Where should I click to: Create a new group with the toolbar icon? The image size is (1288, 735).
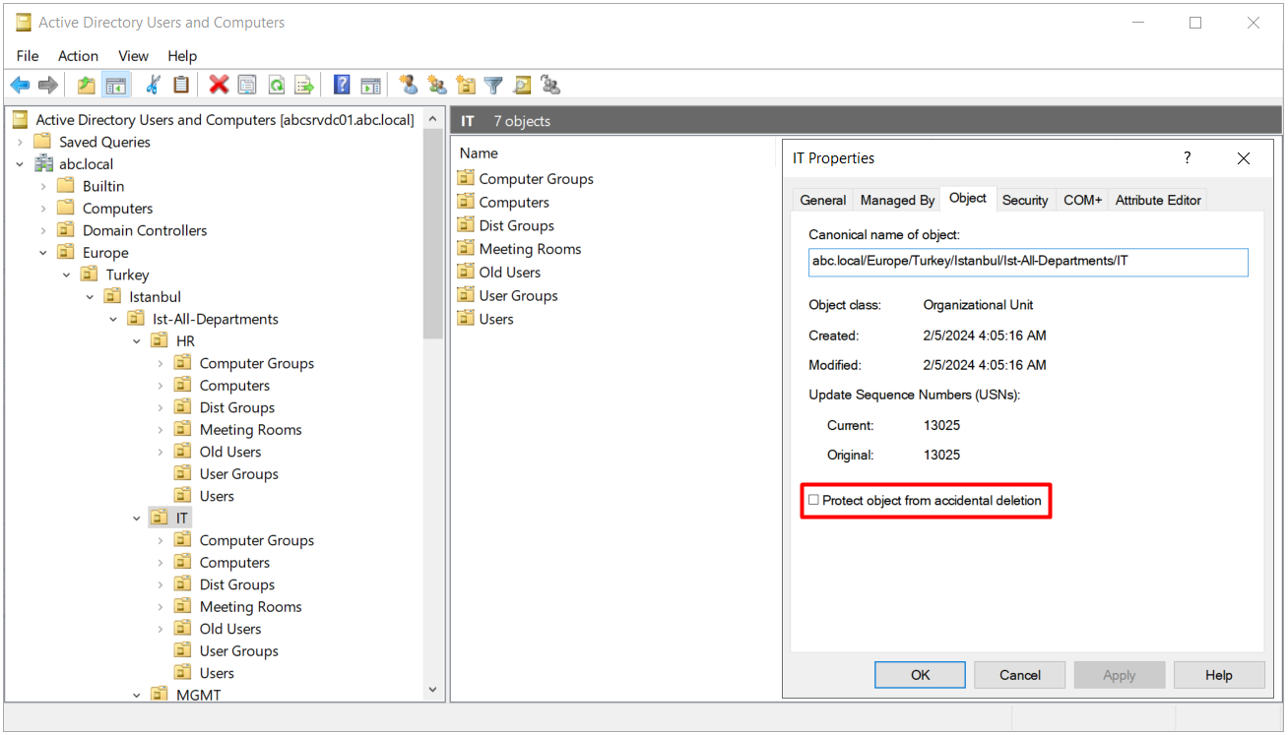point(436,86)
